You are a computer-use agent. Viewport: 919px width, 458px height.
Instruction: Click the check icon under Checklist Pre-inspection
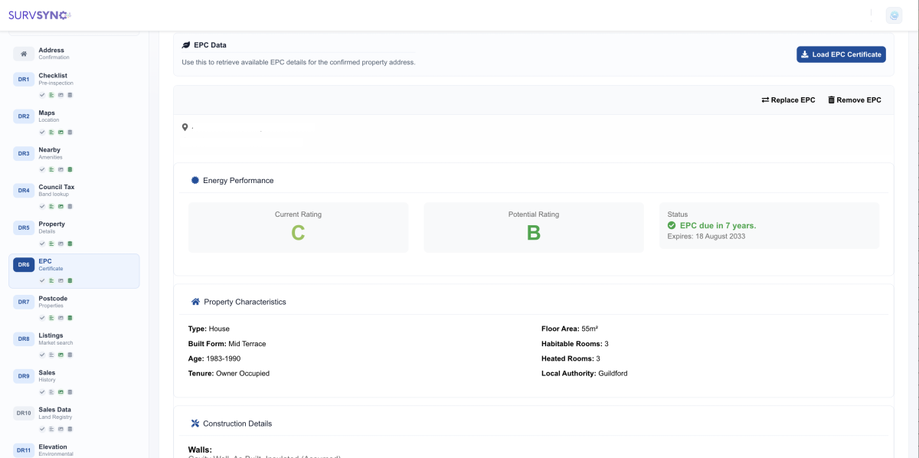coord(43,95)
